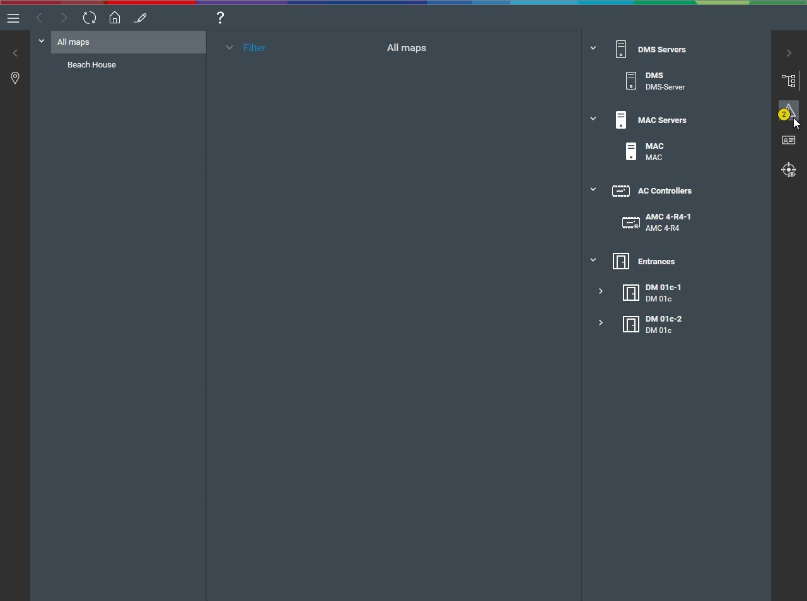
Task: Click the AC Controllers group icon
Action: [x=621, y=190]
